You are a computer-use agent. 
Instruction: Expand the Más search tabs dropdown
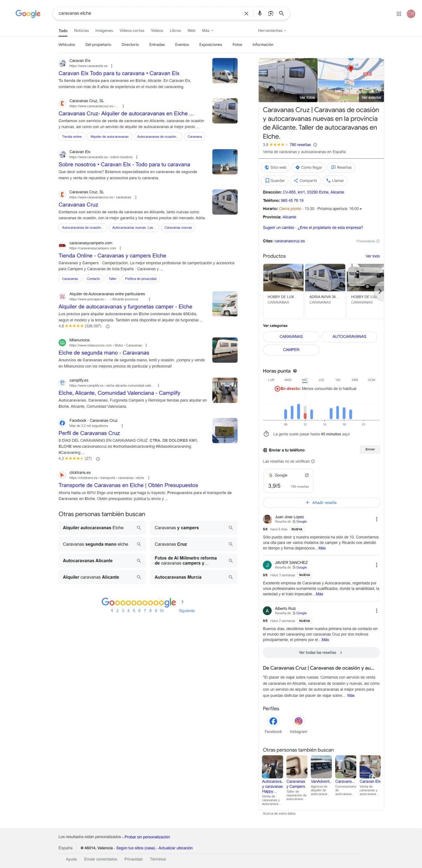[x=208, y=31]
